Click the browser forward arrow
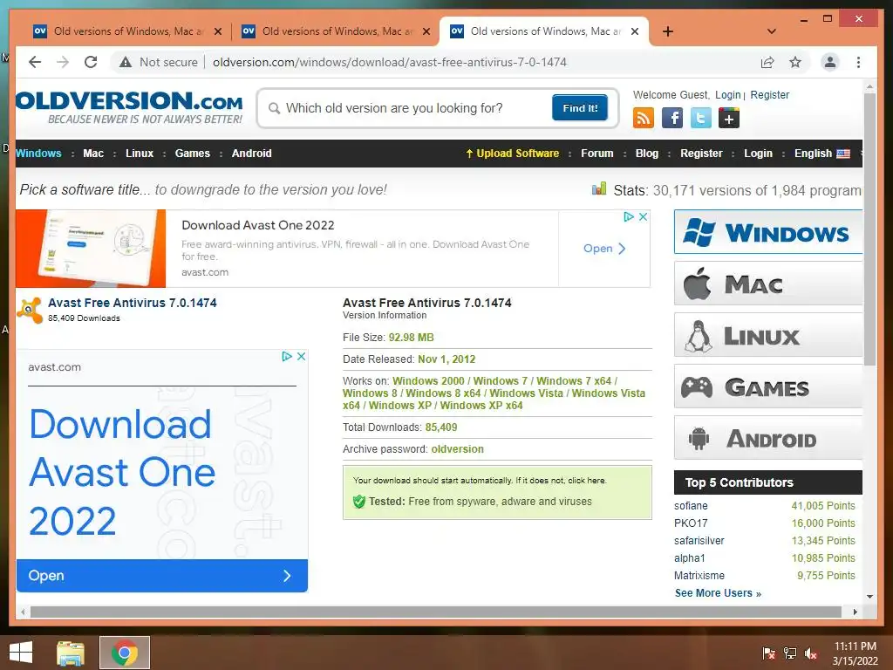The image size is (893, 670). click(63, 62)
